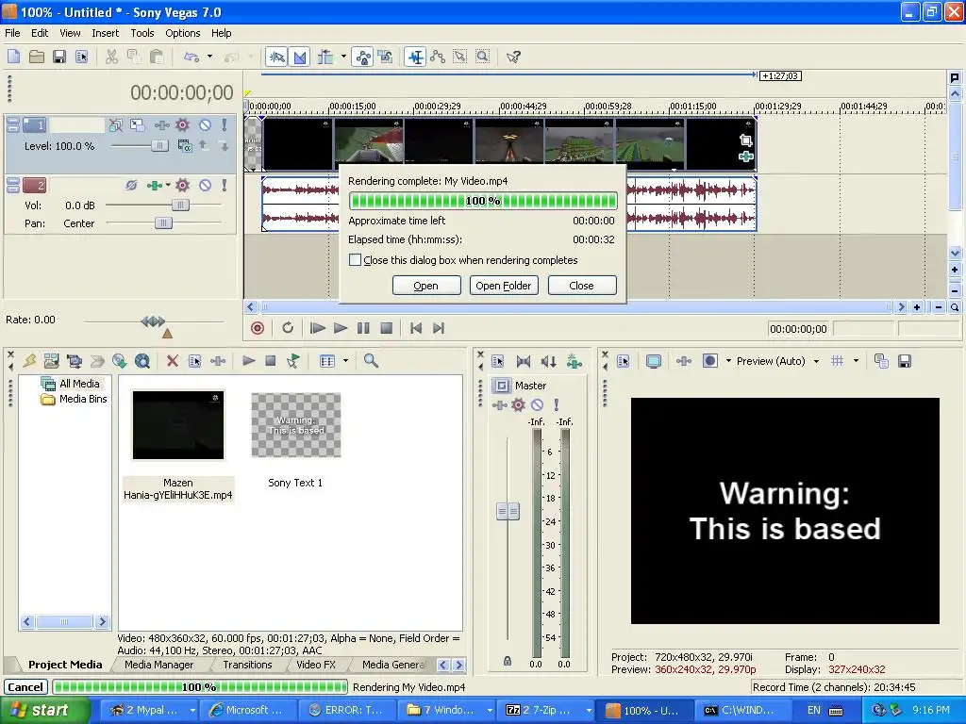Click Get Media from the Web icon

pos(142,361)
